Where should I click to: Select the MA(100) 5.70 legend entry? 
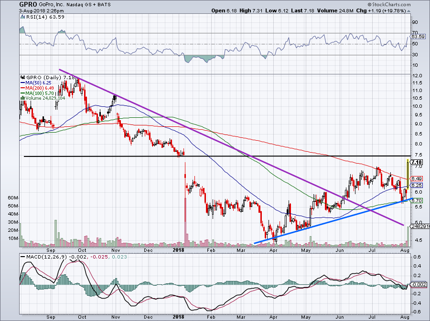[37, 93]
